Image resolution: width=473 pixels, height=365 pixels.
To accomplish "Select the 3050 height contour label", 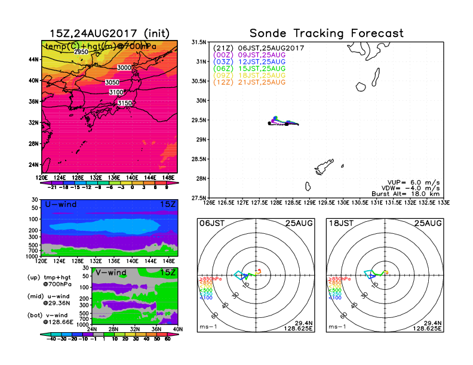I will pos(112,82).
